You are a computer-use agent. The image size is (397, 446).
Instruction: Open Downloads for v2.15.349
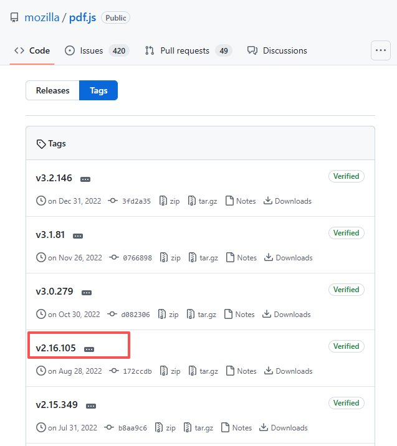point(284,427)
